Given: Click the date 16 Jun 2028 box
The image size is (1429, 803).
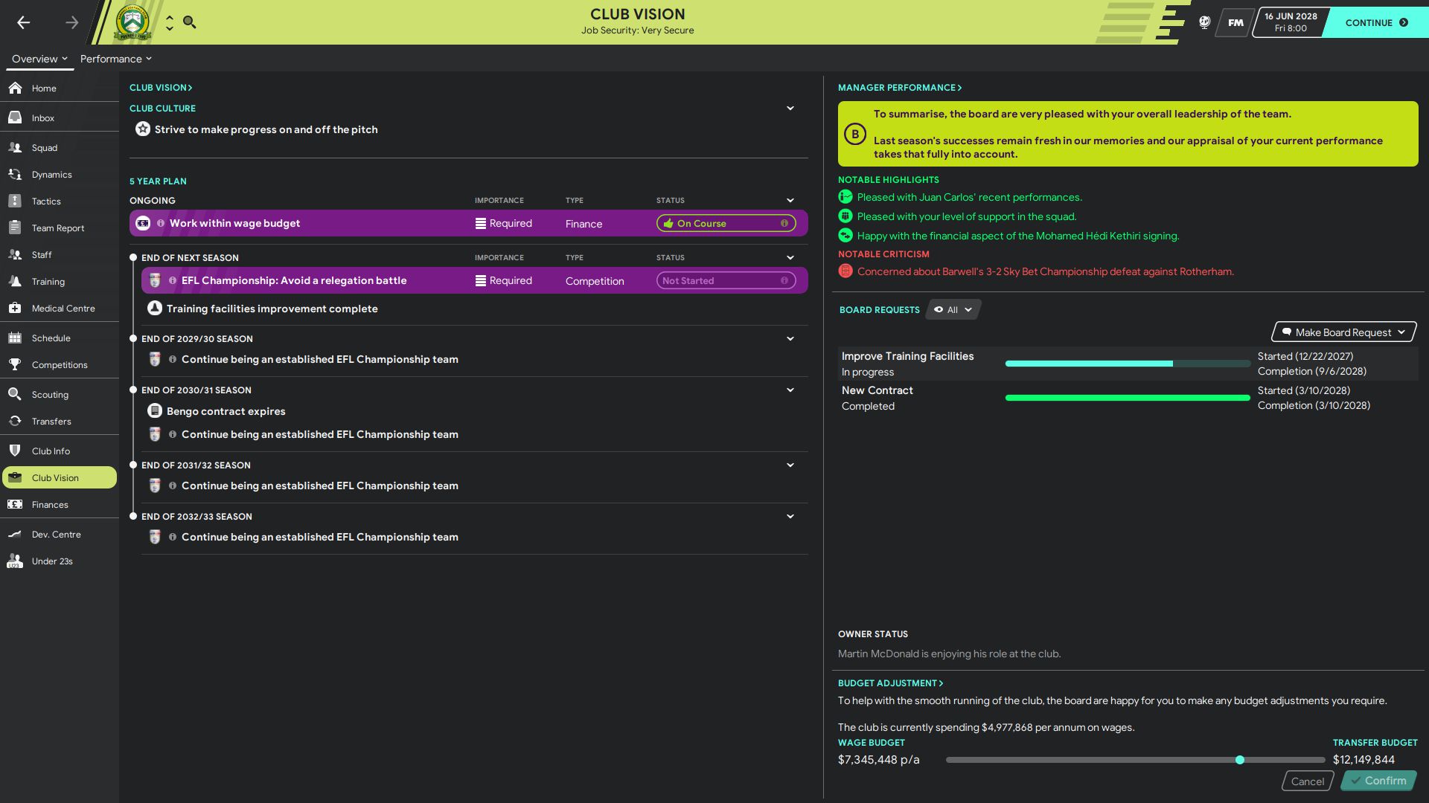Looking at the screenshot, I should click(x=1291, y=22).
